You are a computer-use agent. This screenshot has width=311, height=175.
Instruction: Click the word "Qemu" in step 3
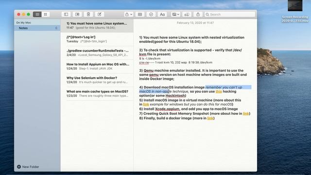tap(149, 70)
